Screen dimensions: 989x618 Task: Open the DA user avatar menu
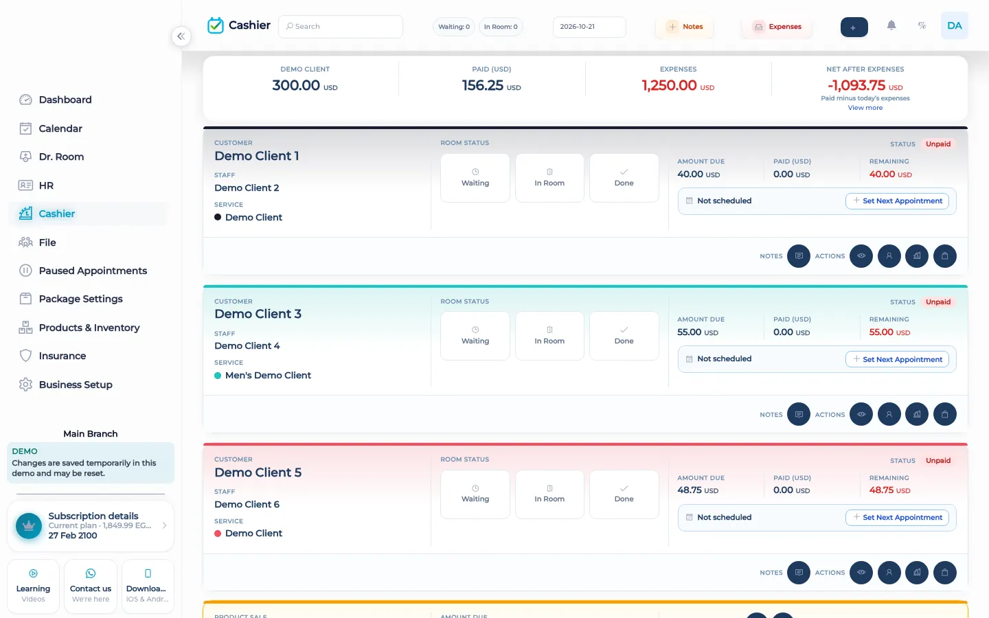(955, 25)
